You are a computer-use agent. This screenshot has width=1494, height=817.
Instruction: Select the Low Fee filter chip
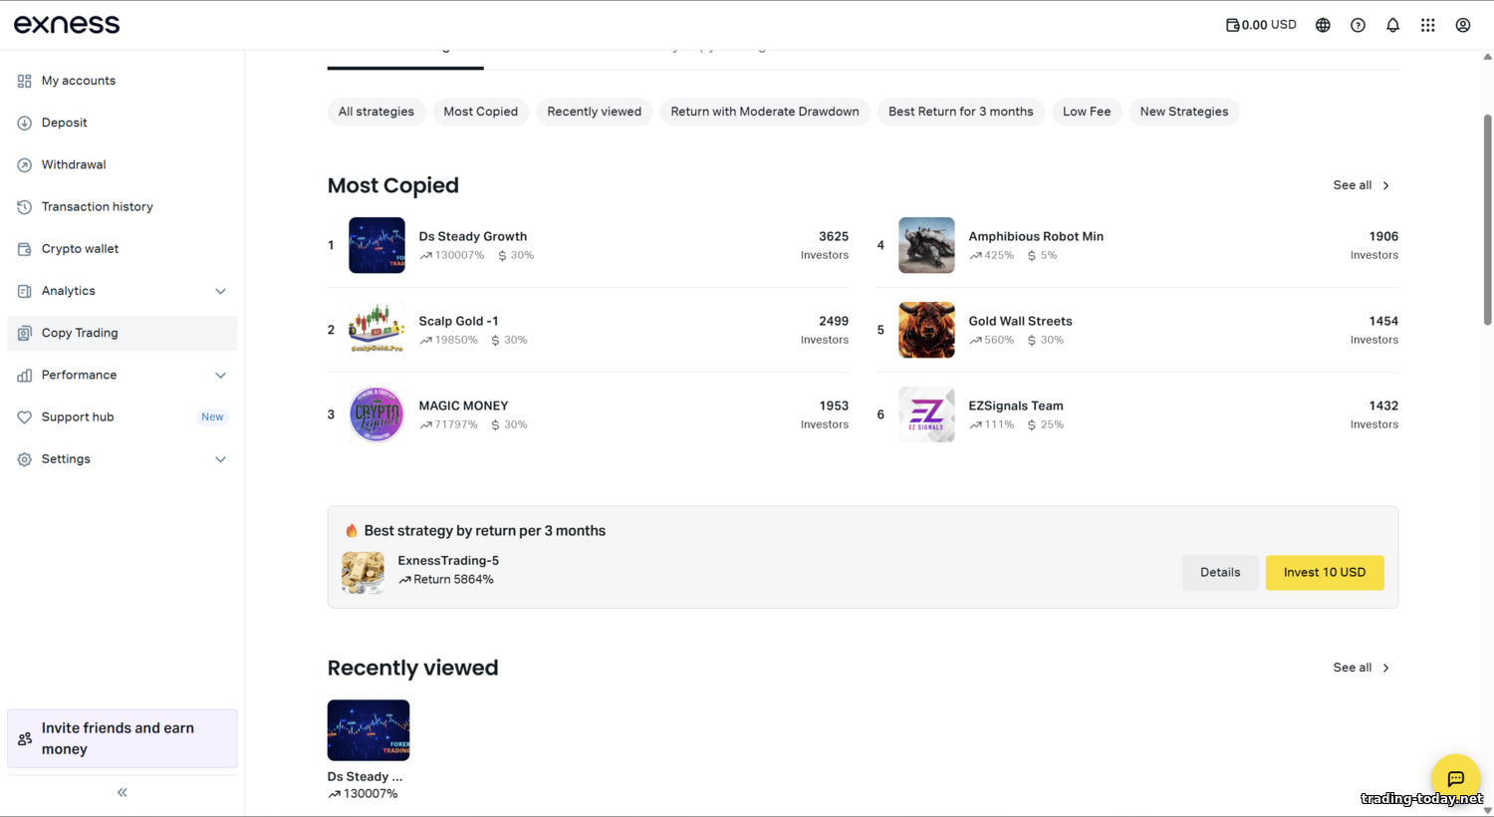coord(1086,112)
